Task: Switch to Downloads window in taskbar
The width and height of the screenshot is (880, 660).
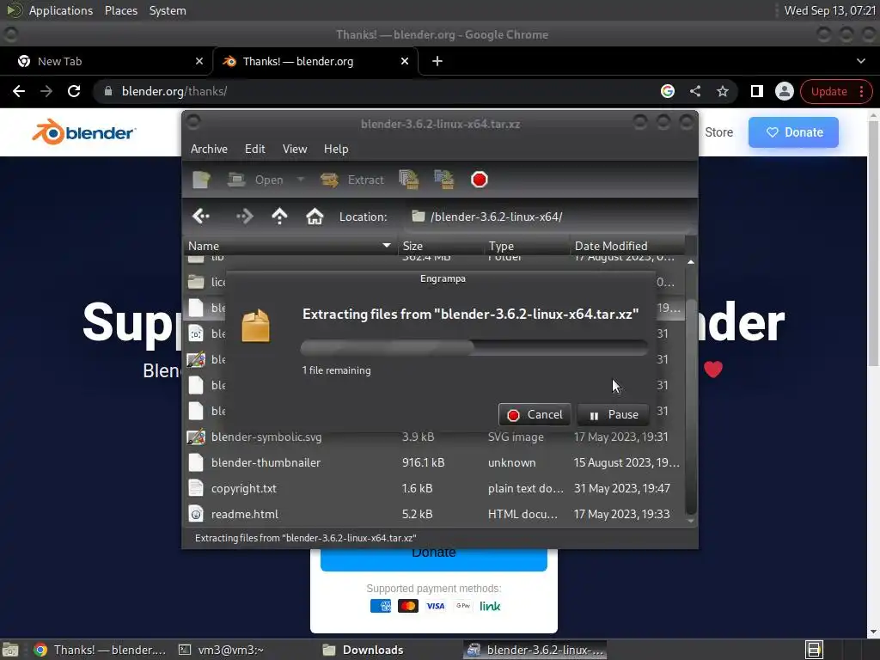Action: pyautogui.click(x=364, y=650)
